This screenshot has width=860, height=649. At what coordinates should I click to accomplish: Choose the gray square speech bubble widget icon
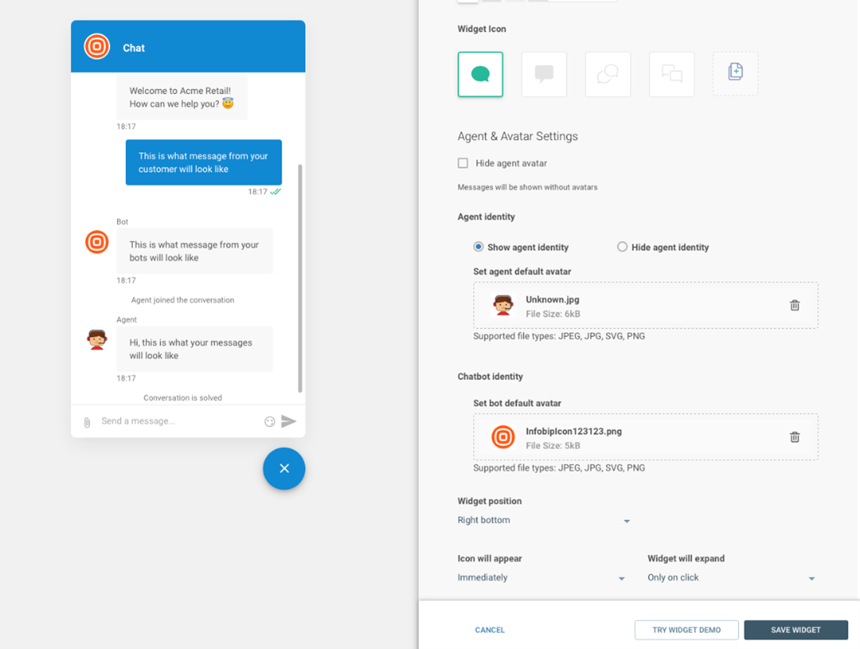544,74
